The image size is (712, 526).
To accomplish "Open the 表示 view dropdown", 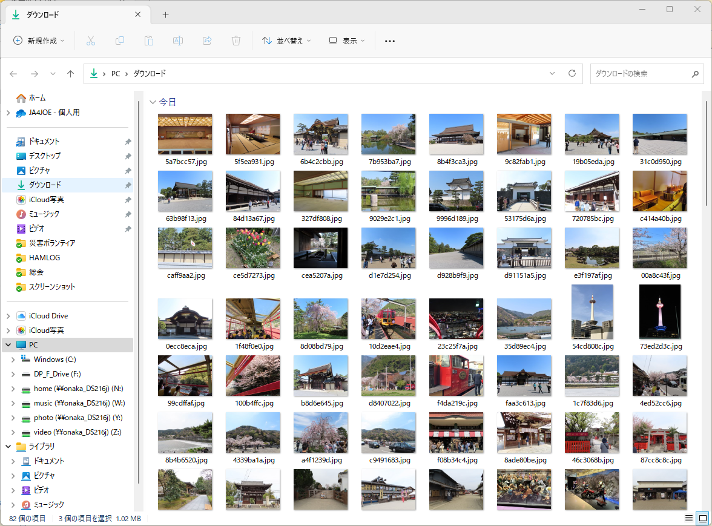I will click(x=347, y=41).
